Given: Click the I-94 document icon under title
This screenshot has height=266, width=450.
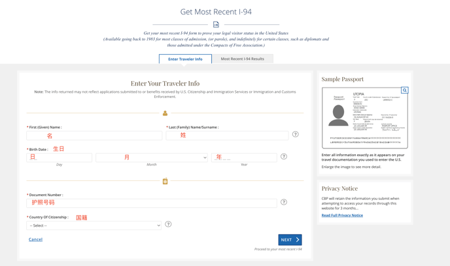Looking at the screenshot, I should 216,25.
